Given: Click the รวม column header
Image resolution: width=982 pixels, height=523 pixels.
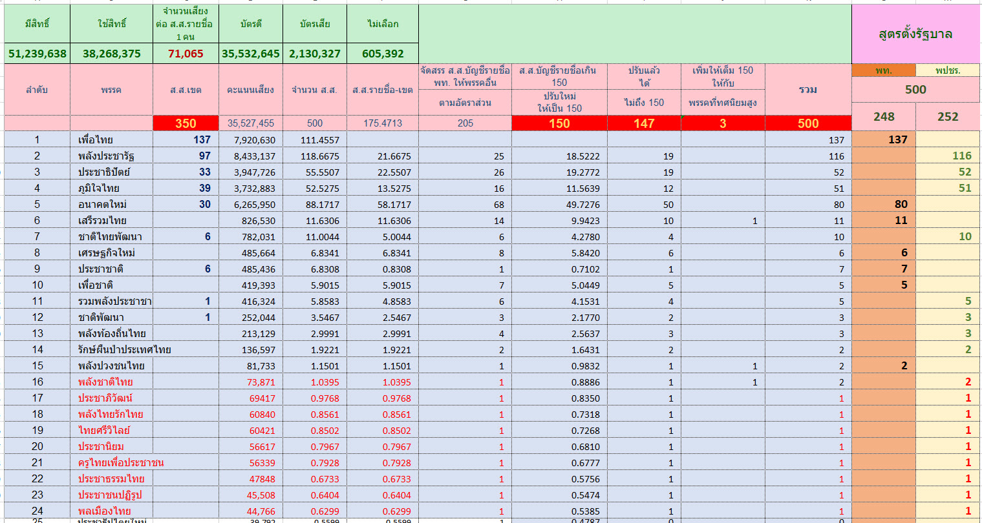Looking at the screenshot, I should [808, 90].
